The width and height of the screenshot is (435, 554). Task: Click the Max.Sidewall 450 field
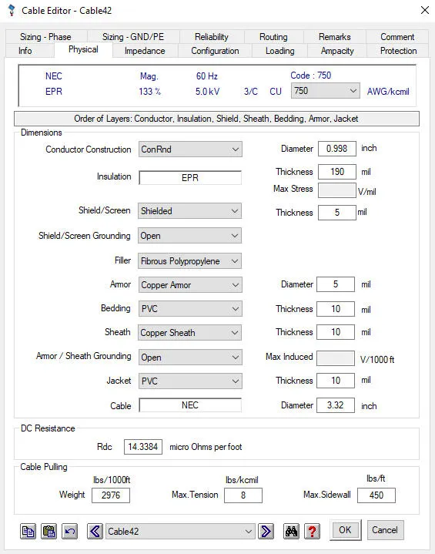[x=376, y=495]
